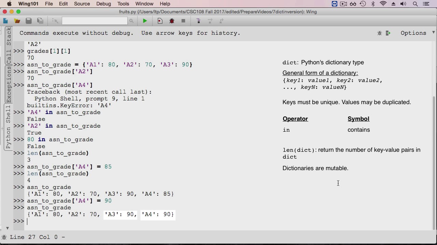Click the 'General form of a dictionary:' heading
Viewport: 437px width, 245px height.
[x=320, y=73]
